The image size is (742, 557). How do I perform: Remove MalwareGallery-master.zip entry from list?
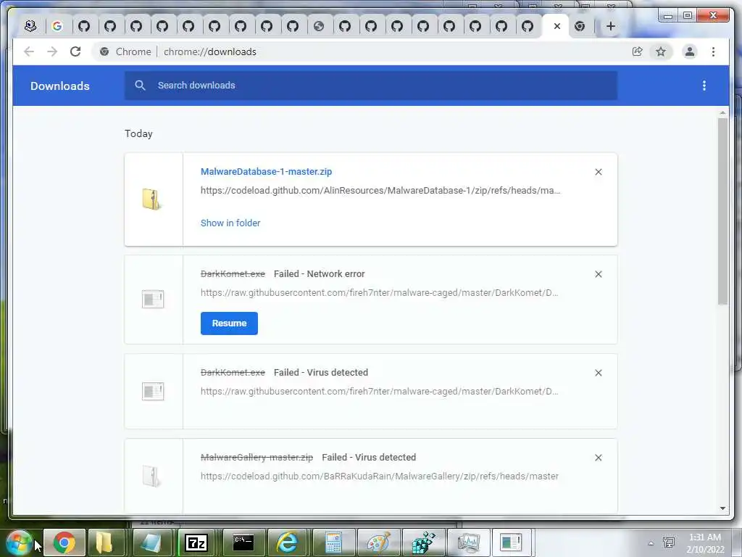click(598, 458)
